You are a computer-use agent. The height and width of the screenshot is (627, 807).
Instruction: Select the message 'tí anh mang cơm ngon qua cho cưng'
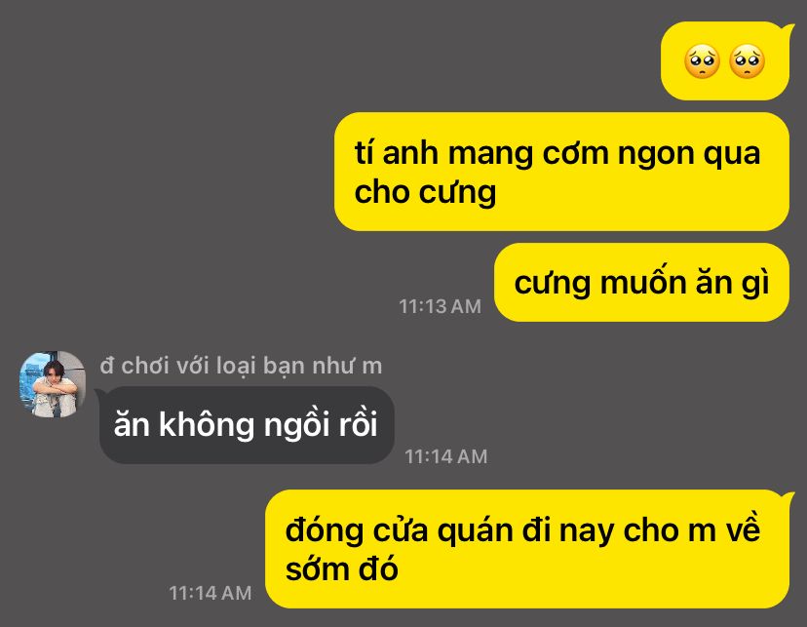(561, 172)
